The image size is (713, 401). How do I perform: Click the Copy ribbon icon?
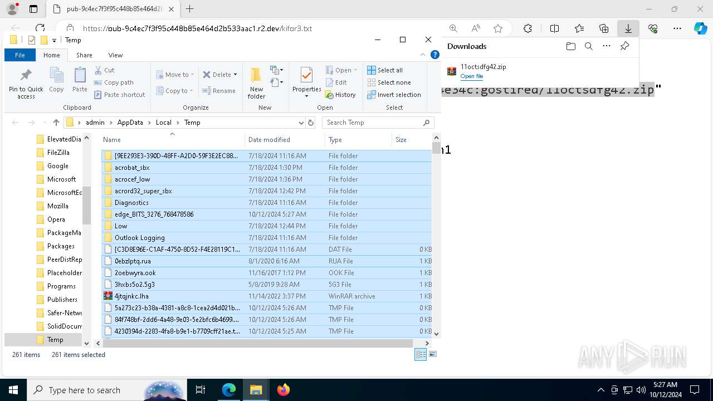point(56,80)
